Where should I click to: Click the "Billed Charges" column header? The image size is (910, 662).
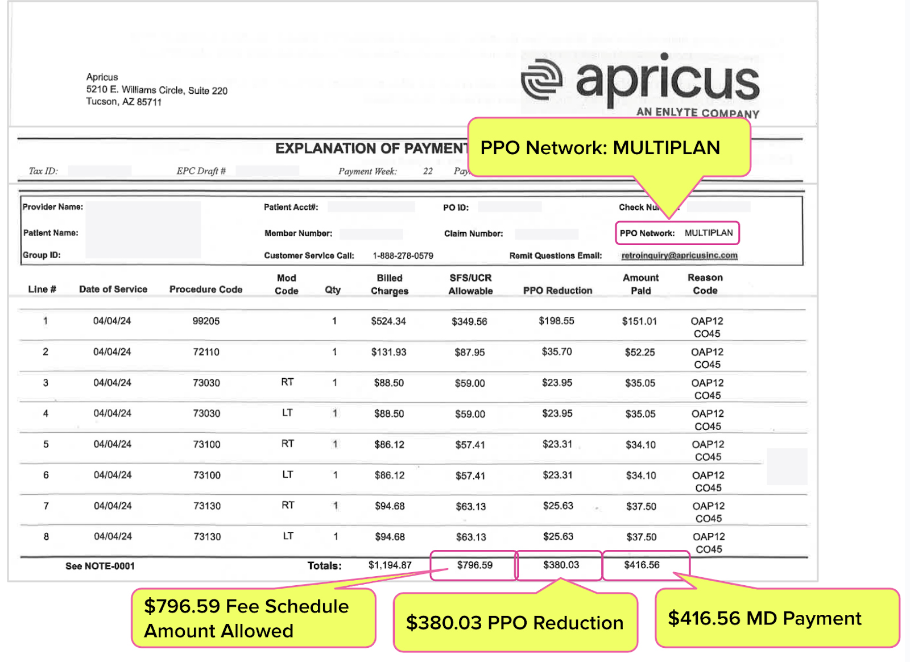tap(390, 284)
